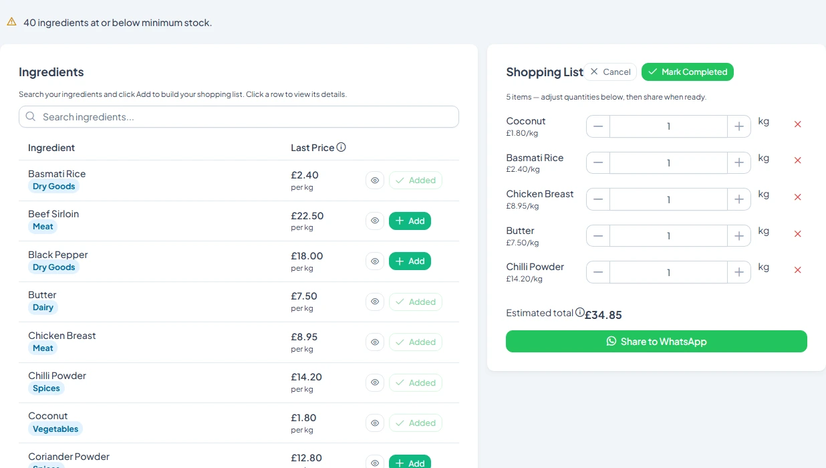Open Coconut ingredient details eye icon

(x=375, y=423)
